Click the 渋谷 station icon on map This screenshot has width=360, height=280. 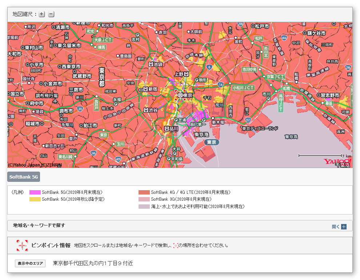tap(146, 110)
